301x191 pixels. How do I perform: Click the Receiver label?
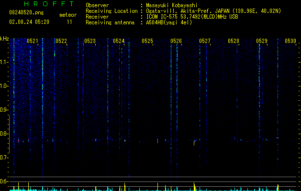click(97, 17)
